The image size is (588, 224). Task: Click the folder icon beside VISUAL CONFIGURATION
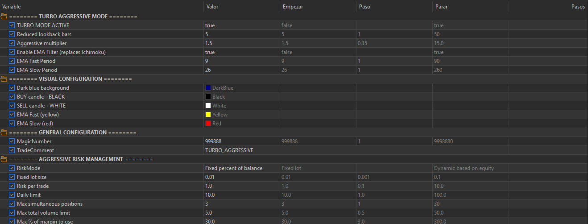(x=4, y=79)
